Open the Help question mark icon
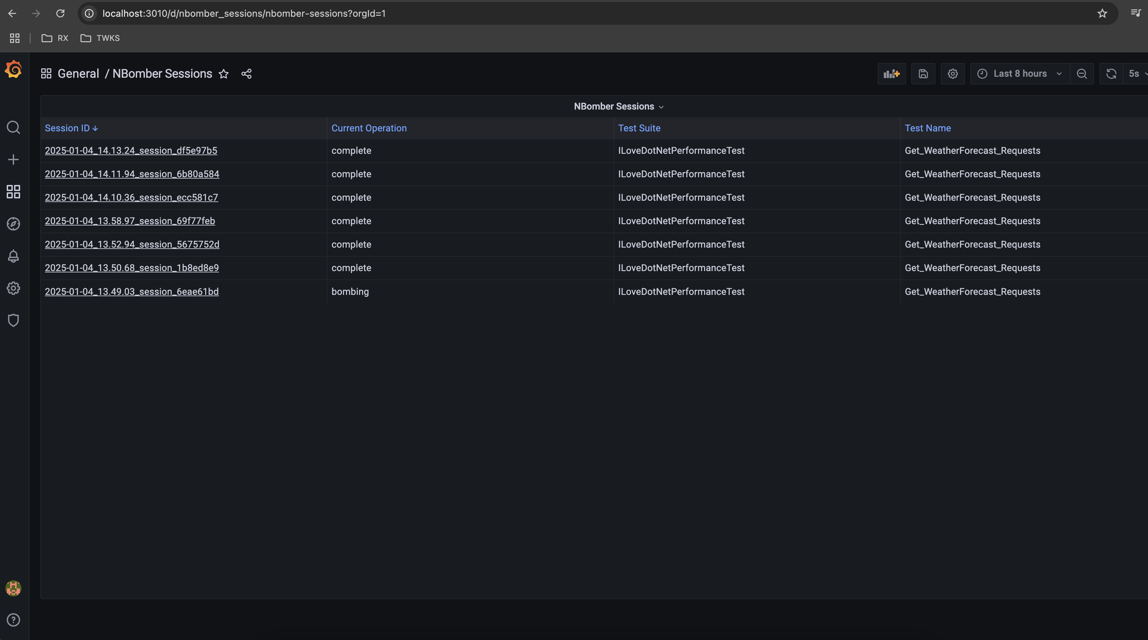The height and width of the screenshot is (640, 1148). (x=13, y=620)
